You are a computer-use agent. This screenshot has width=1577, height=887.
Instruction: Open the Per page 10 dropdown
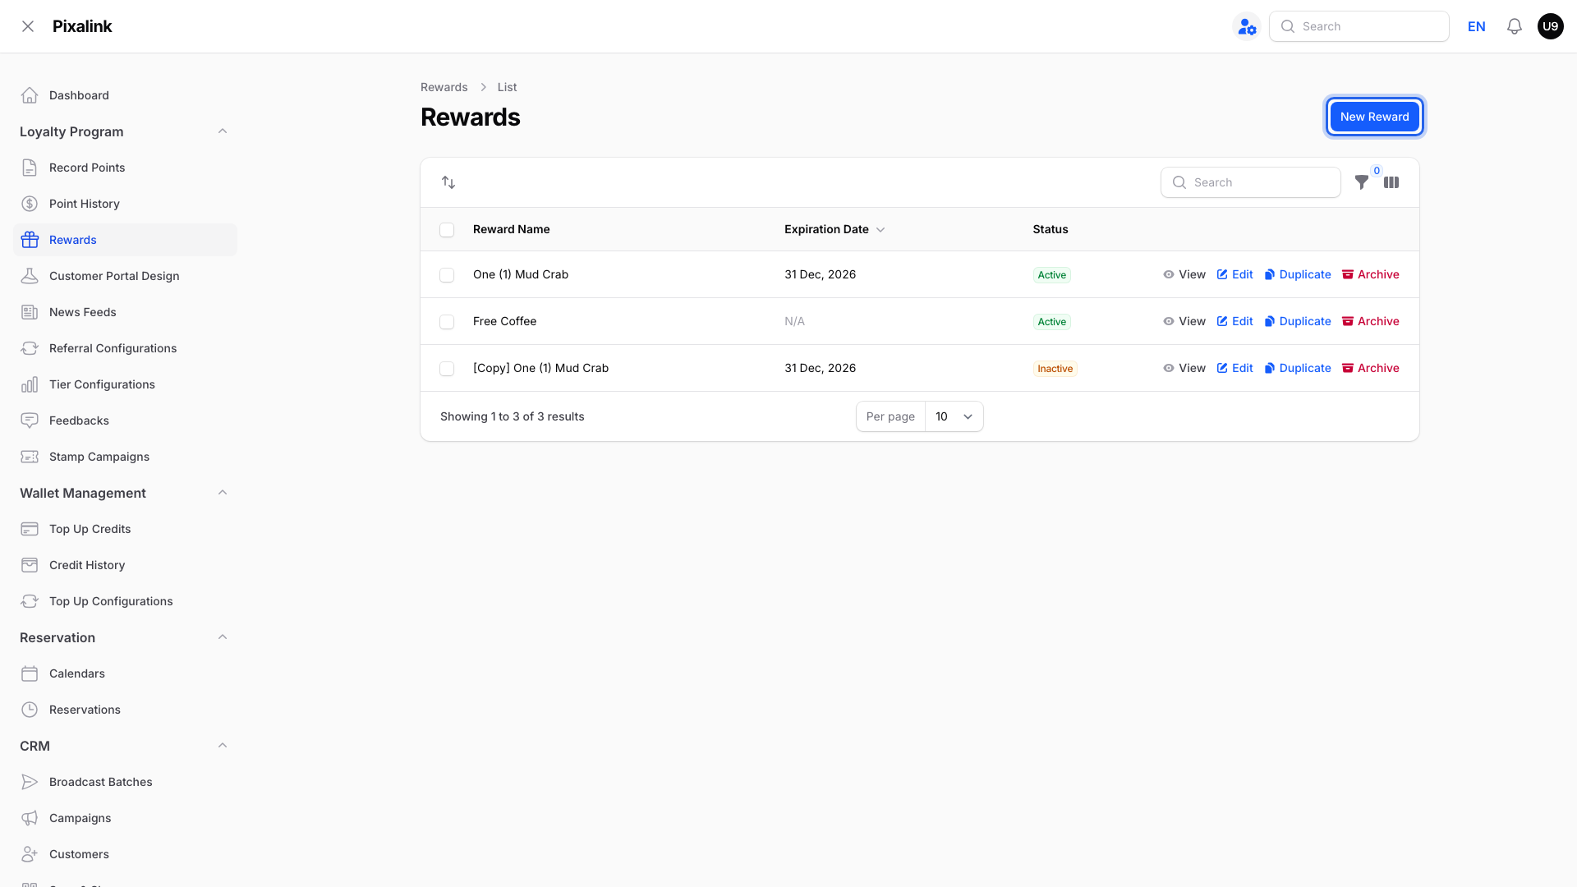click(954, 416)
